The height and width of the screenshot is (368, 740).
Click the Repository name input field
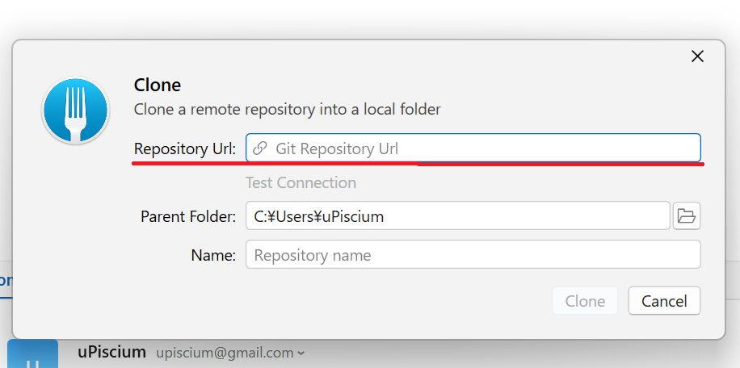click(x=473, y=255)
